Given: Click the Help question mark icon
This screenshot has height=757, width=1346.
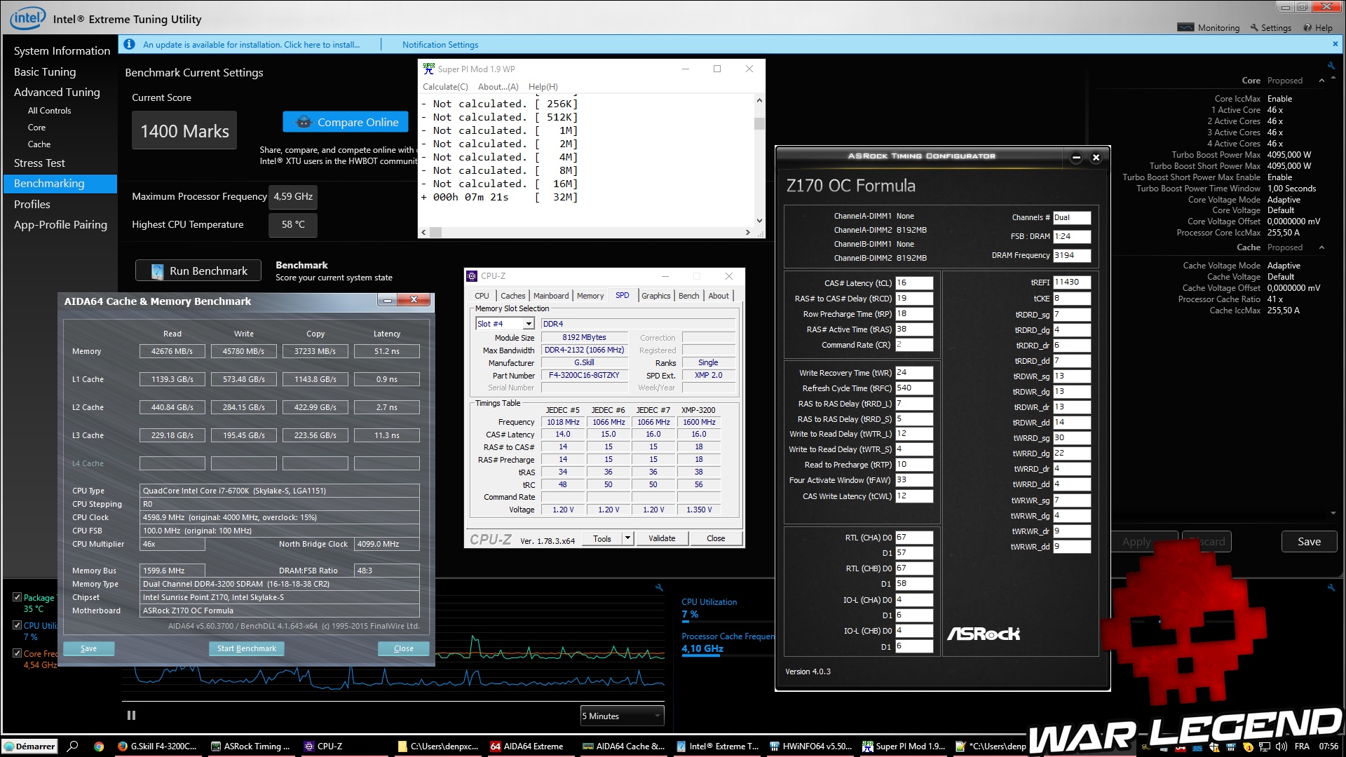Looking at the screenshot, I should [1307, 27].
